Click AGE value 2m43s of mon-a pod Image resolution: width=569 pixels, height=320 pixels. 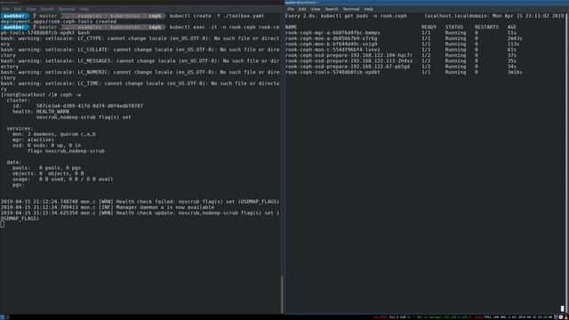(515, 38)
